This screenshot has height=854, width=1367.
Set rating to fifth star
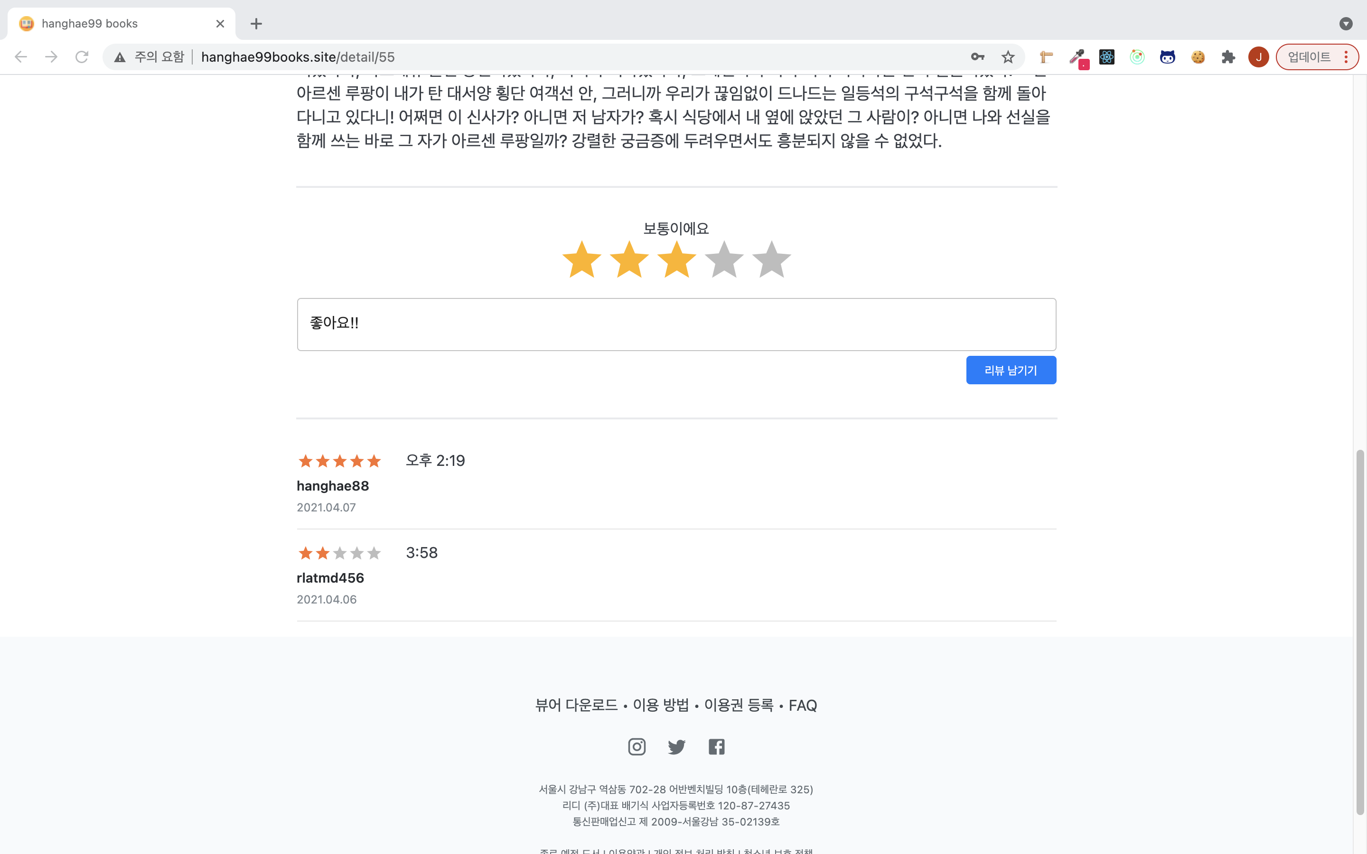(x=771, y=260)
